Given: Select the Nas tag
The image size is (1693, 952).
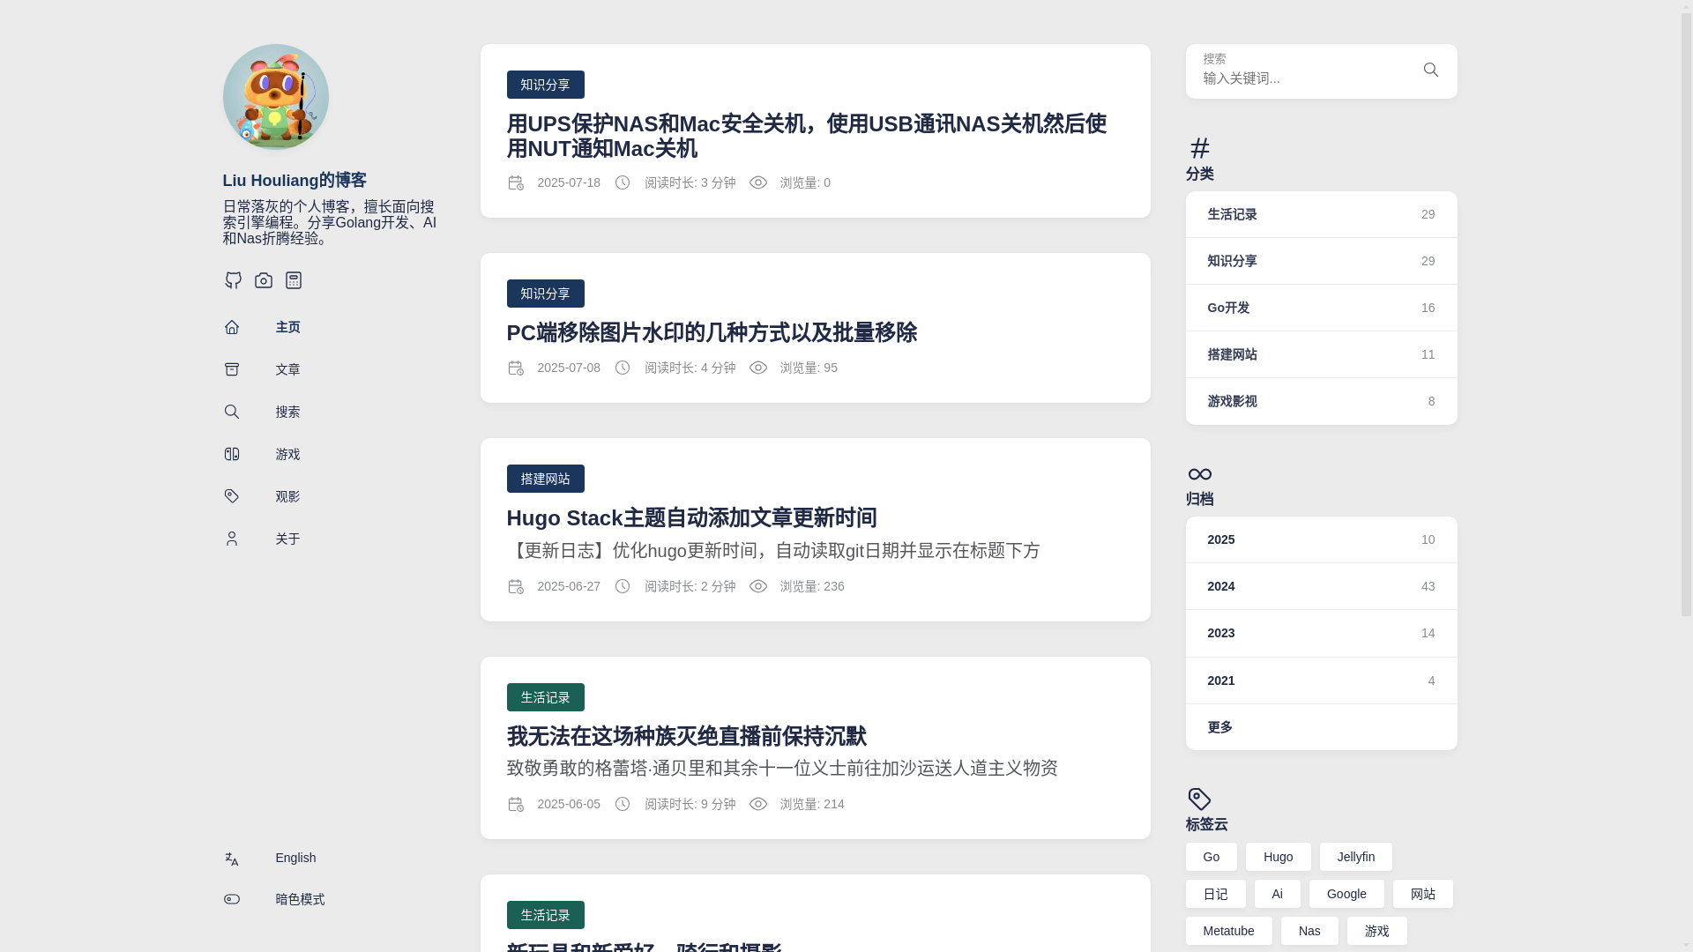Looking at the screenshot, I should (x=1309, y=931).
